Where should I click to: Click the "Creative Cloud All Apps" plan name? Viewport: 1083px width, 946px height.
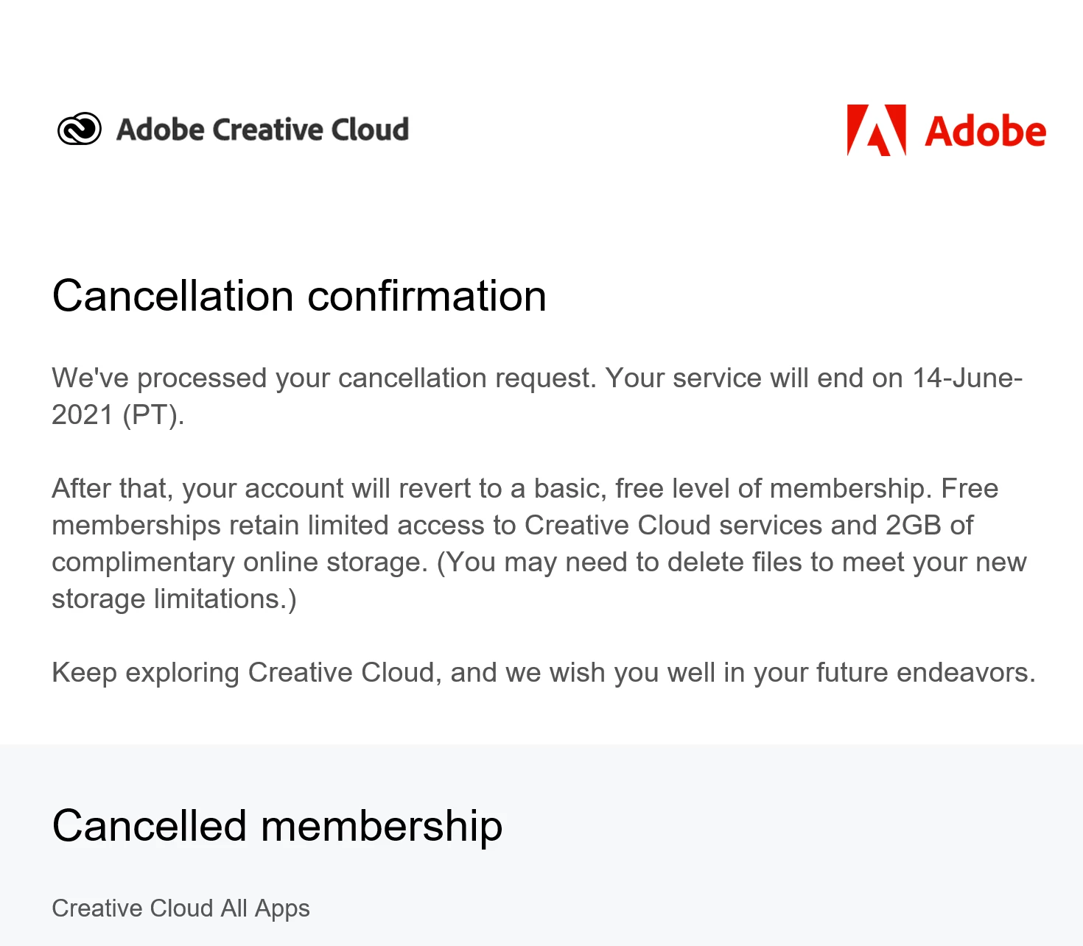coord(180,908)
